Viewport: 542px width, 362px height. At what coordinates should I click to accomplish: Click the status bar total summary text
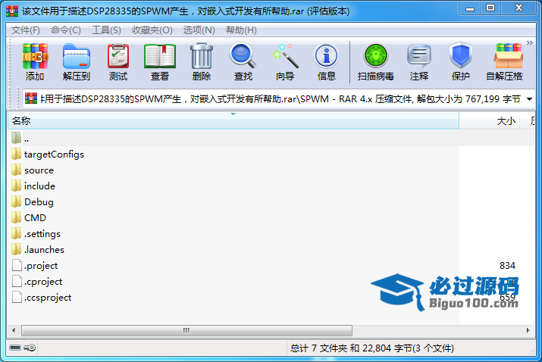point(372,348)
